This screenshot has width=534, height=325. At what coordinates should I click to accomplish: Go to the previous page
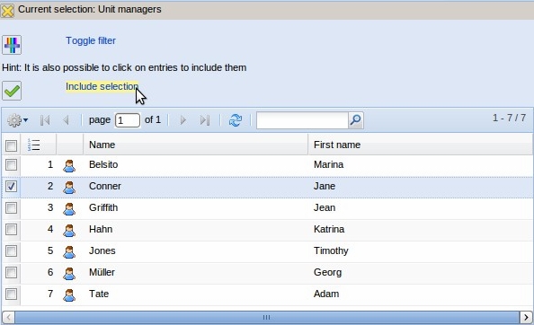66,120
